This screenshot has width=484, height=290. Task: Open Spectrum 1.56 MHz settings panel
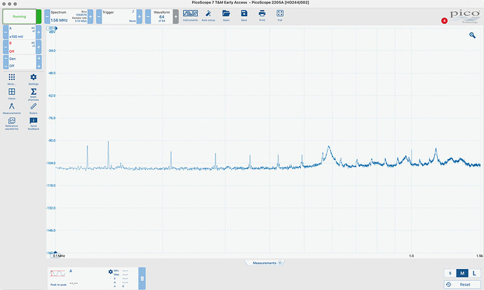click(69, 17)
